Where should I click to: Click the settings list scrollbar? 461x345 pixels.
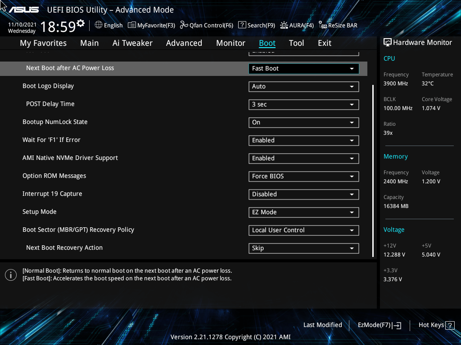pos(373,171)
